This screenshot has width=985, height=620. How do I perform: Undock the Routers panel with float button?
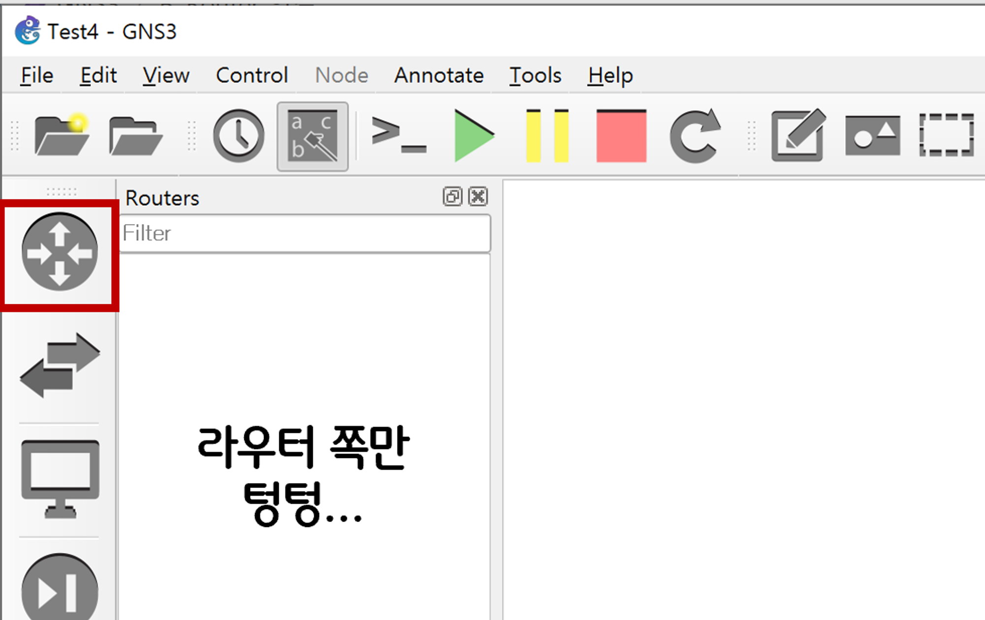tap(452, 196)
